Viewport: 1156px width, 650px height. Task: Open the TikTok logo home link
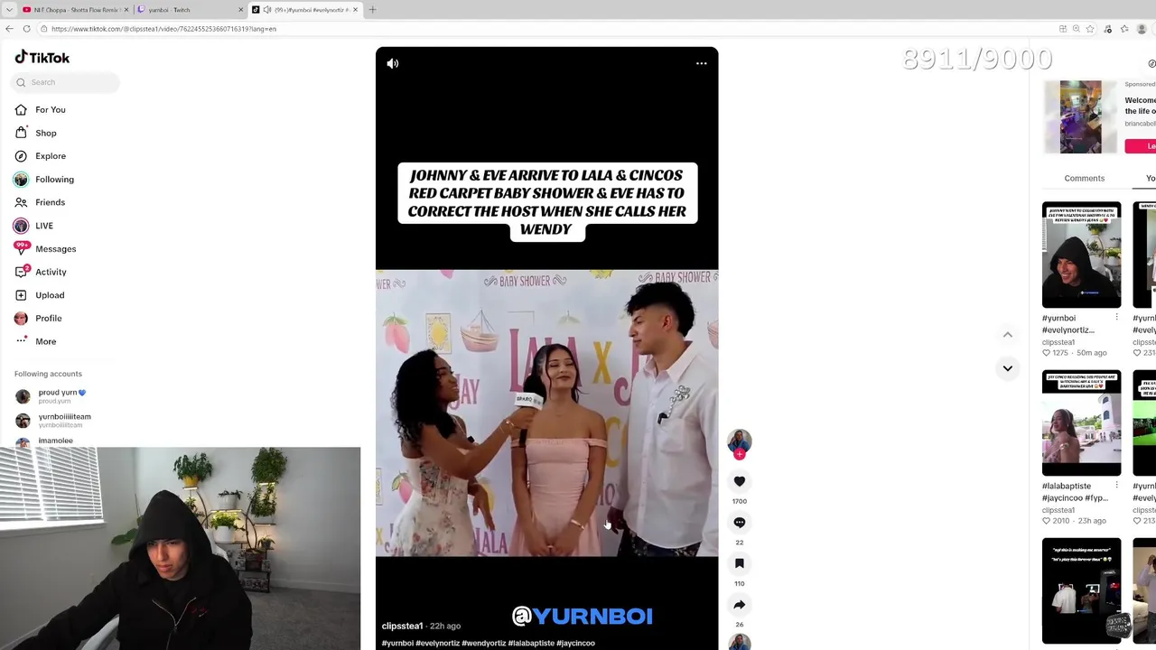[42, 58]
